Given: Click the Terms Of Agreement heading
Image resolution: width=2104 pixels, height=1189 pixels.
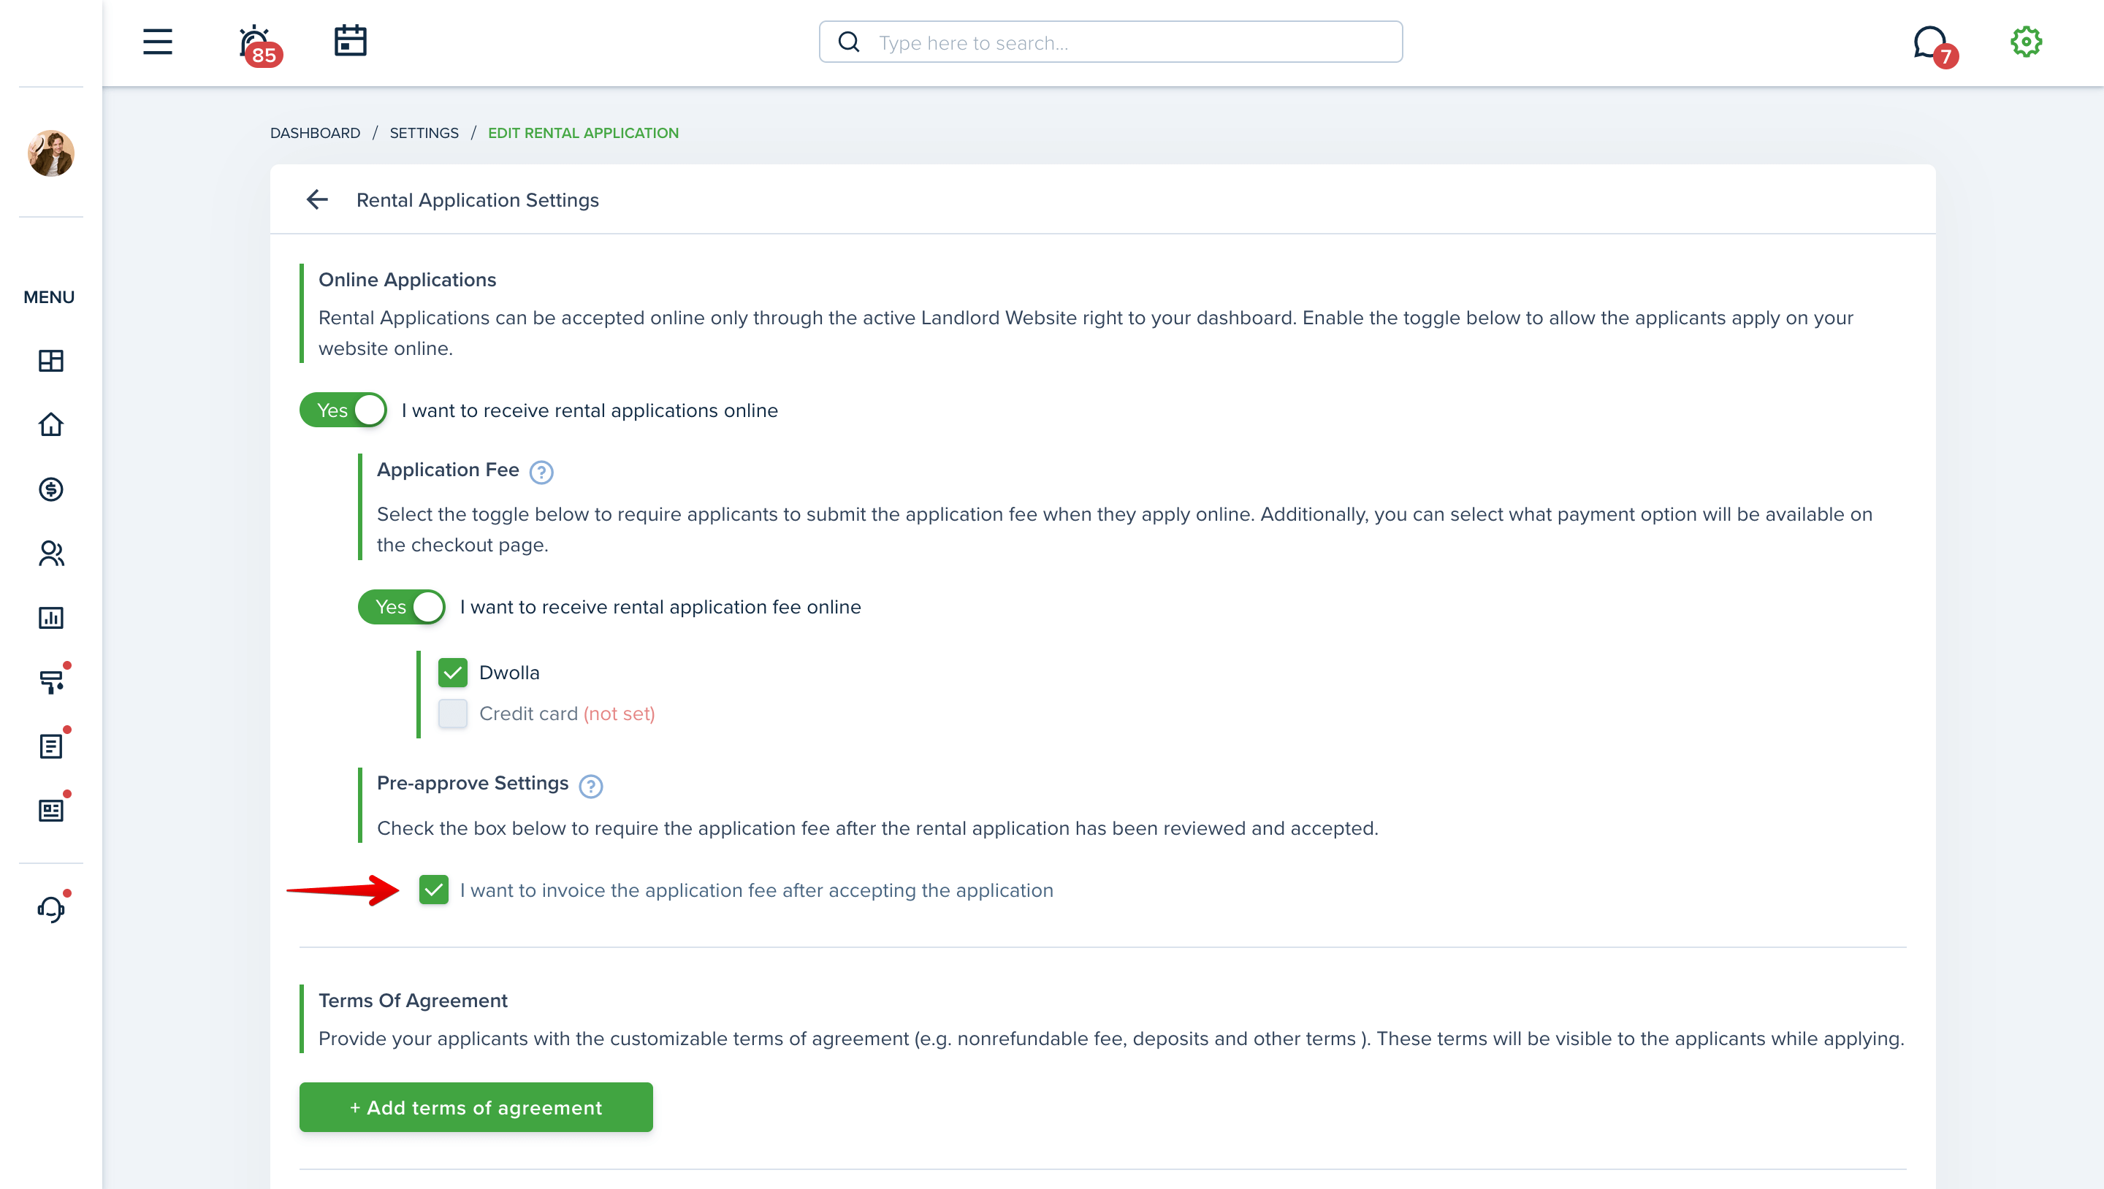Looking at the screenshot, I should (x=413, y=1001).
